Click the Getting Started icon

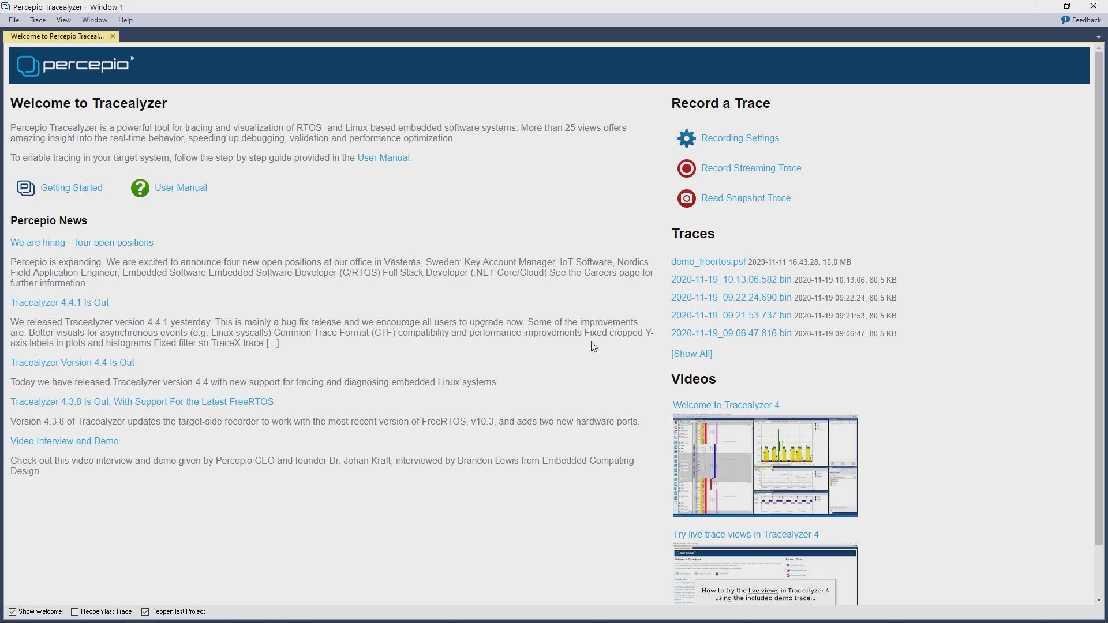pyautogui.click(x=25, y=188)
